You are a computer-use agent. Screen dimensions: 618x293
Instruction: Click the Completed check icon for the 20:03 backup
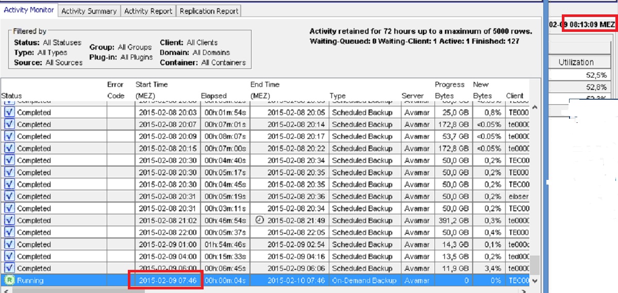point(9,113)
